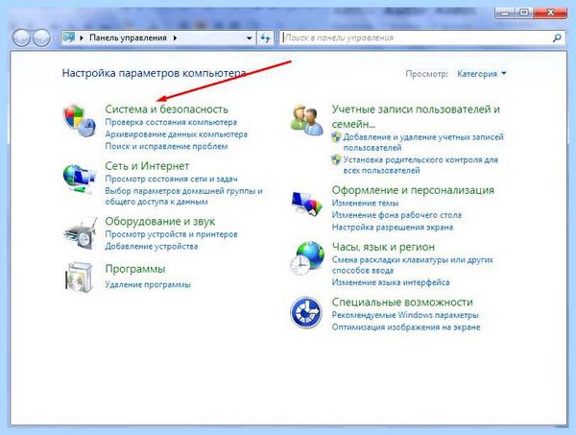Open System and Security shield icon
The image size is (576, 435).
(x=80, y=120)
